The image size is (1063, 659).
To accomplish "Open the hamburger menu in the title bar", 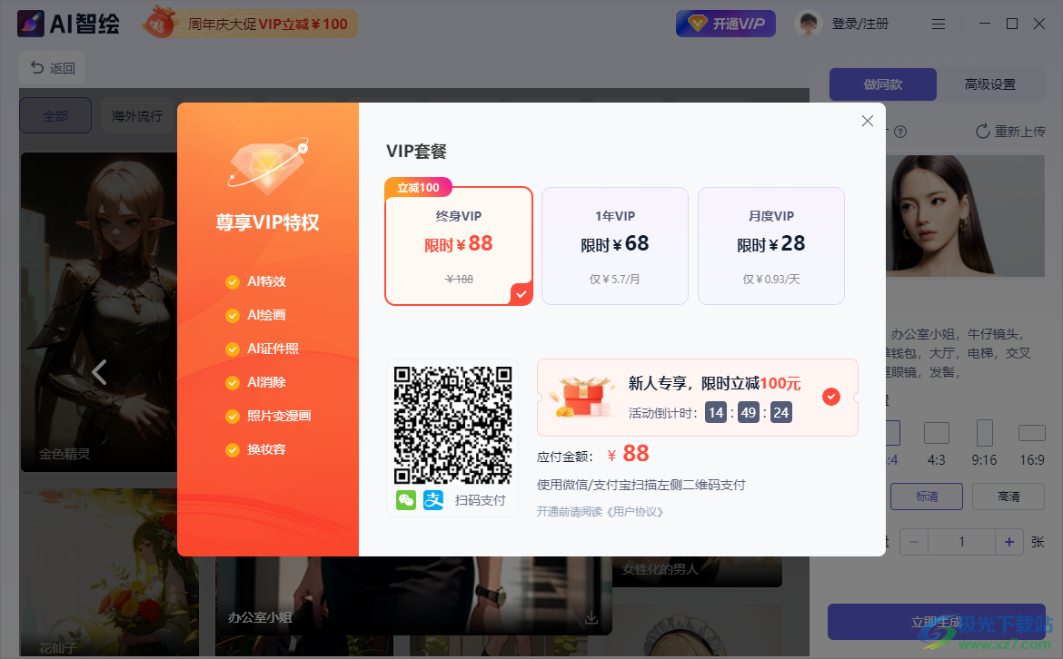I will click(938, 23).
